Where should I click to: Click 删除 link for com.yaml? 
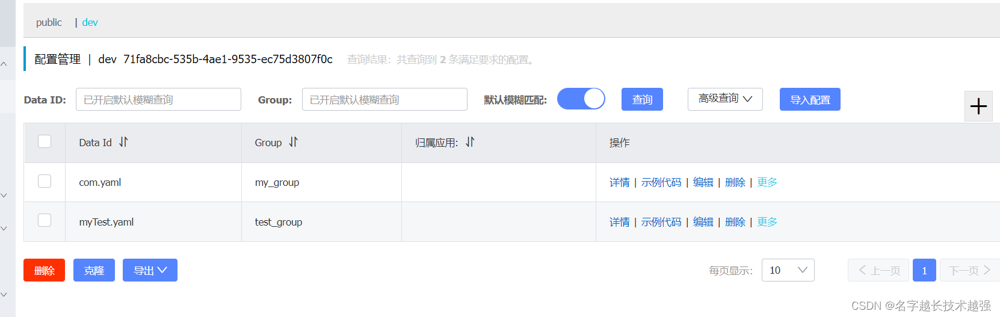[x=735, y=182]
